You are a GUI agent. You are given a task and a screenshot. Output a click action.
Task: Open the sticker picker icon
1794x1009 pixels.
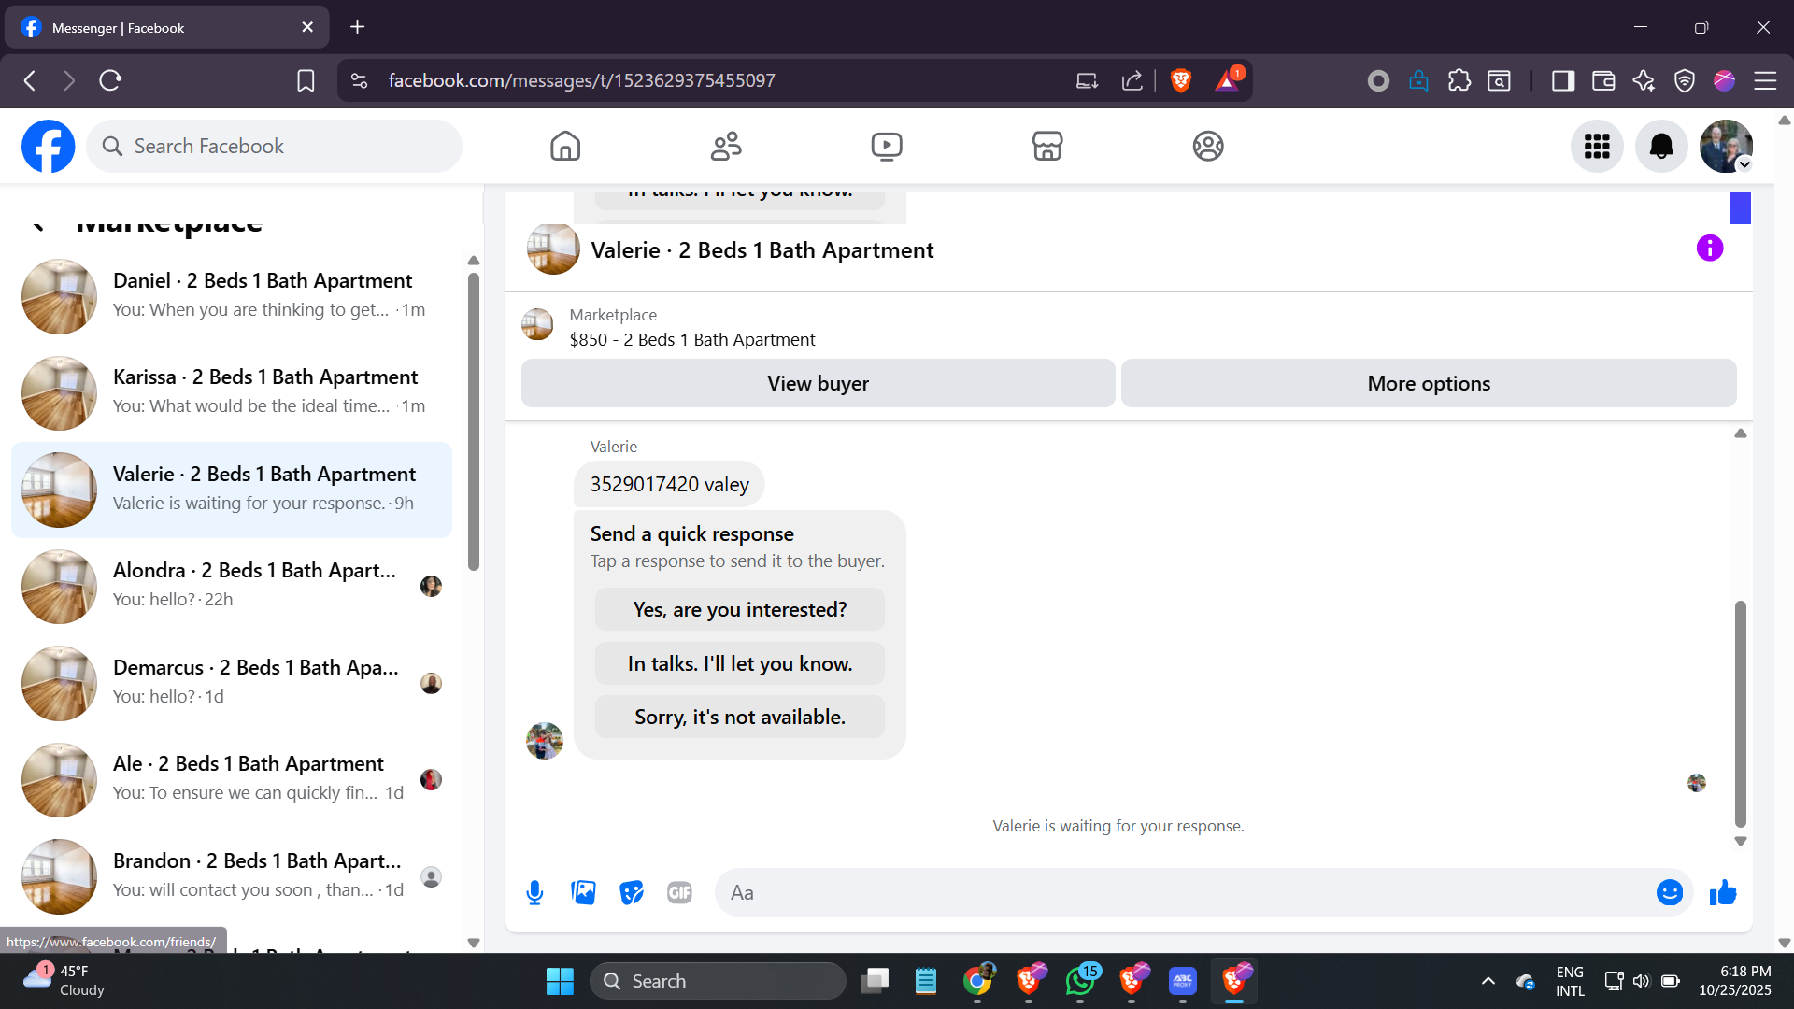632,893
